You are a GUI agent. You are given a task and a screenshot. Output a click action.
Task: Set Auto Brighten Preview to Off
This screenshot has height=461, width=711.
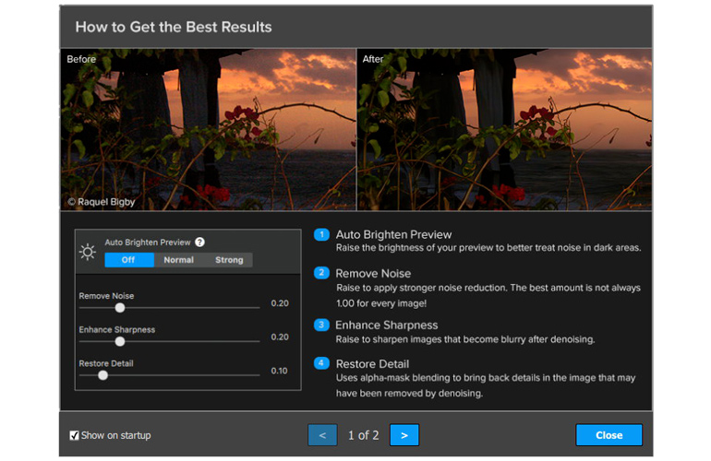[128, 260]
